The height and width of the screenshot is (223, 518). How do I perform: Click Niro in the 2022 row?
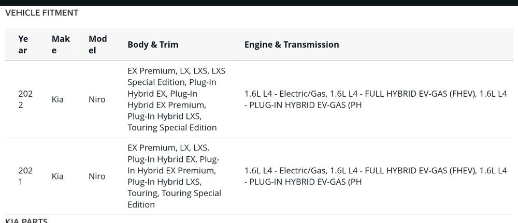point(97,99)
